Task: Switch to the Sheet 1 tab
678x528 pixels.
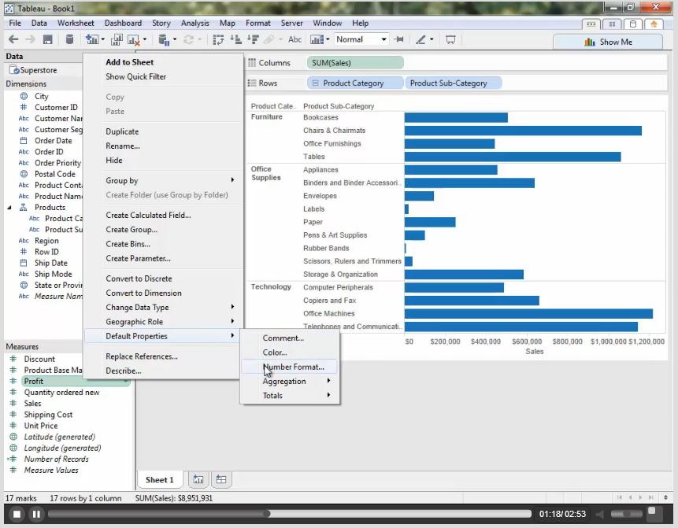Action: pyautogui.click(x=159, y=479)
